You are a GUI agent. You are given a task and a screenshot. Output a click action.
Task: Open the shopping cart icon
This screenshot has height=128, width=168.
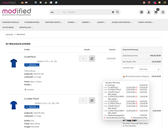point(156,12)
